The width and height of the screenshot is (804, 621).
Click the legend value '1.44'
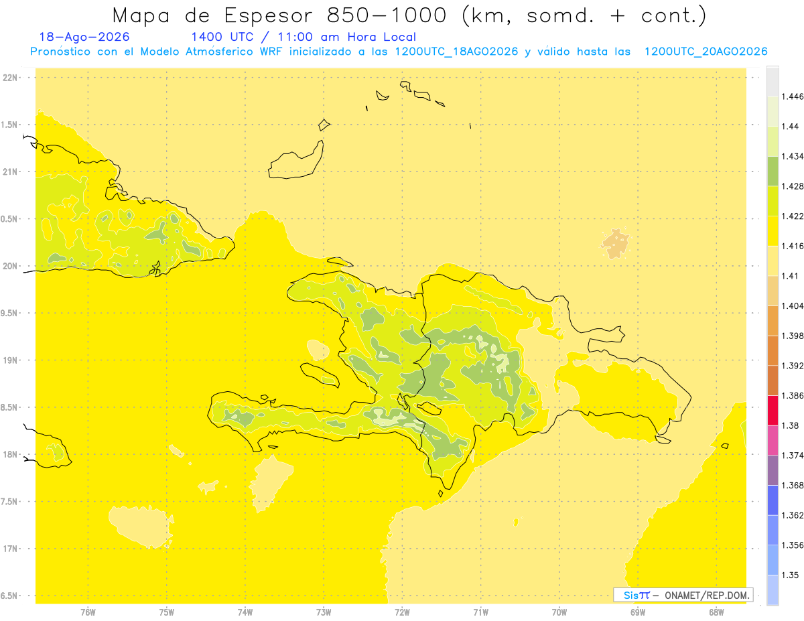[790, 126]
